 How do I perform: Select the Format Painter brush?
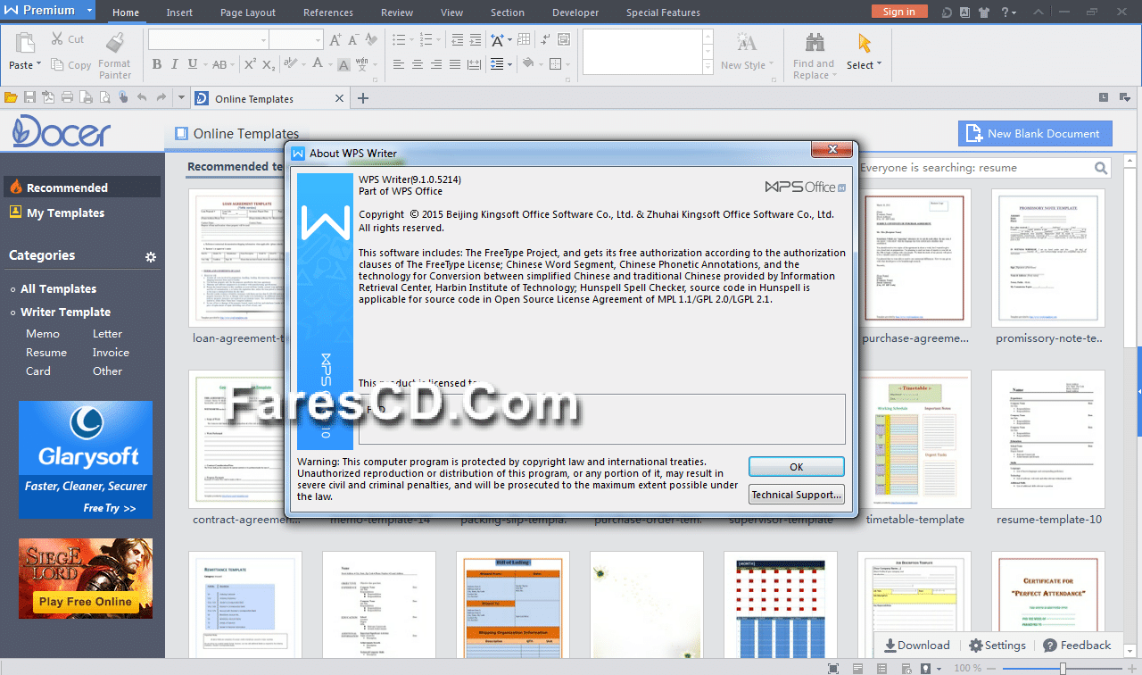click(x=114, y=42)
